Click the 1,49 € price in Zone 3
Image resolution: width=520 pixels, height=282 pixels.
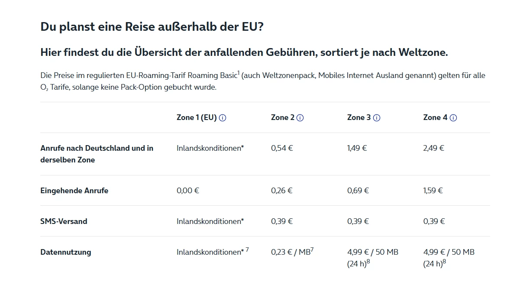tap(357, 148)
